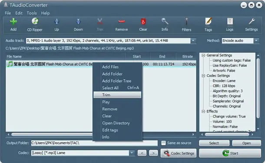Image resolution: width=265 pixels, height=163 pixels.
Task: Move file up with Up arrow icon
Action: tap(56, 21)
